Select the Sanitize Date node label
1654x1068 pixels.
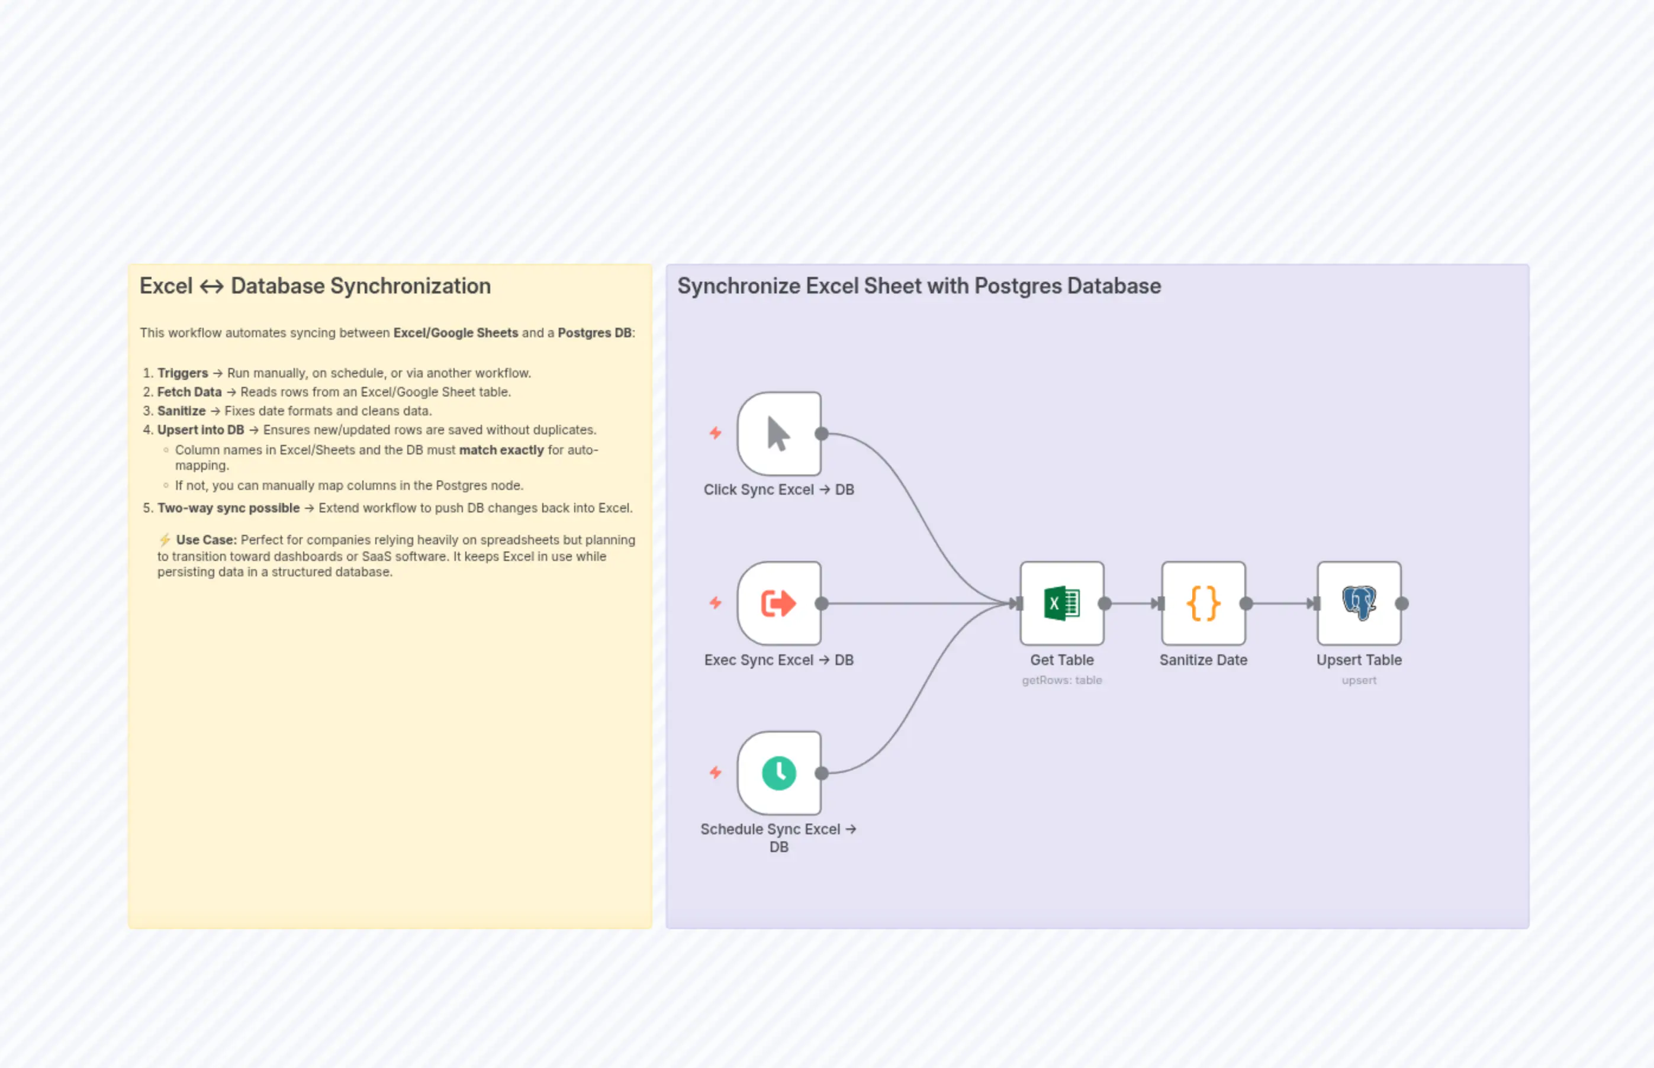pyautogui.click(x=1203, y=660)
